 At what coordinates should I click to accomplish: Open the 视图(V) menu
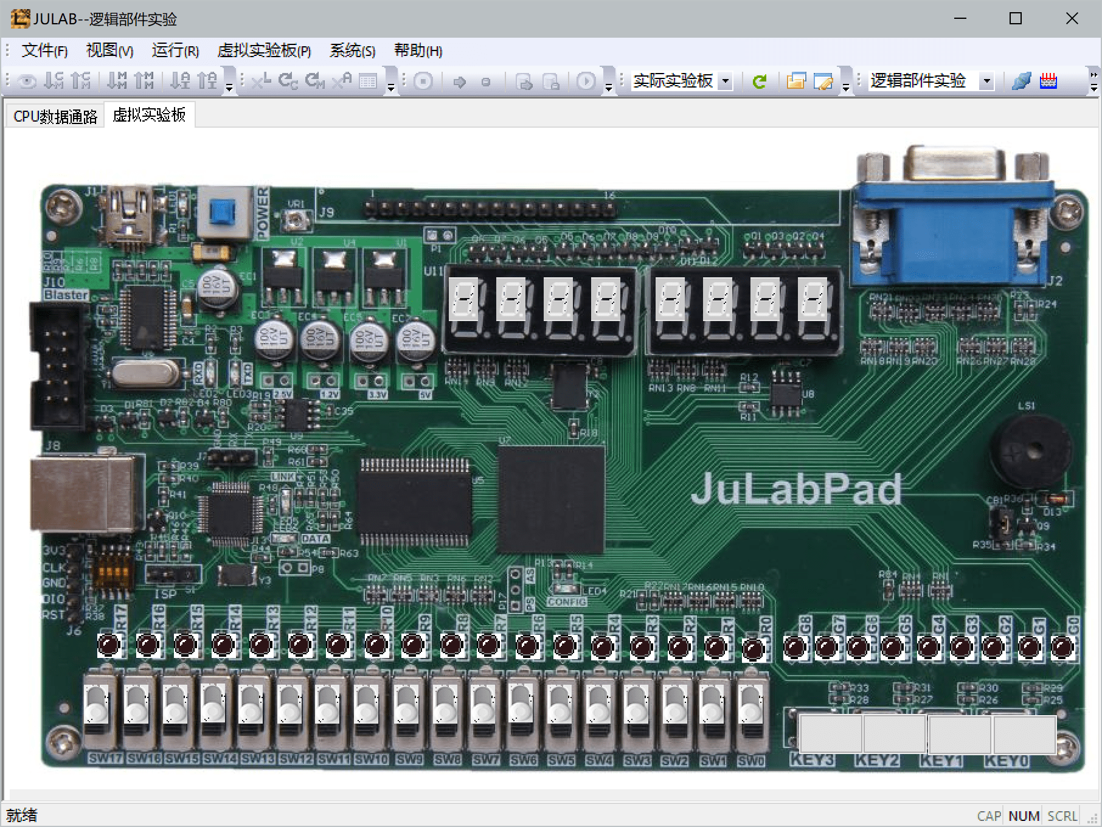pyautogui.click(x=109, y=50)
